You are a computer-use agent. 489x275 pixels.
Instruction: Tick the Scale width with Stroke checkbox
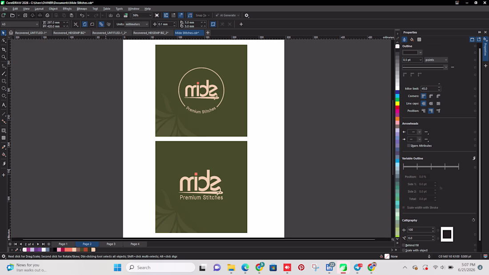coord(404,207)
